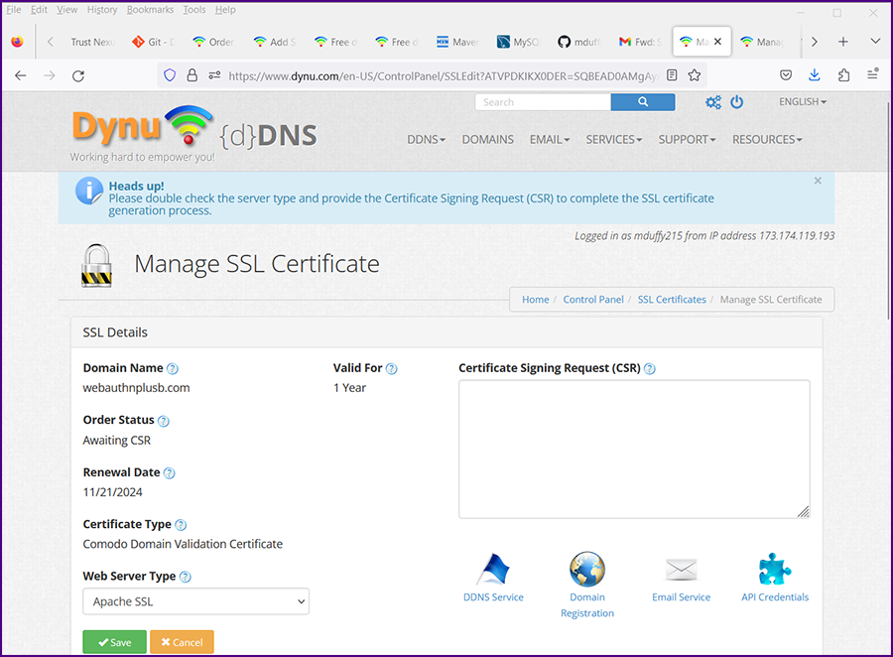Click help icon next to Web Server Type
The height and width of the screenshot is (657, 893).
[x=186, y=577]
